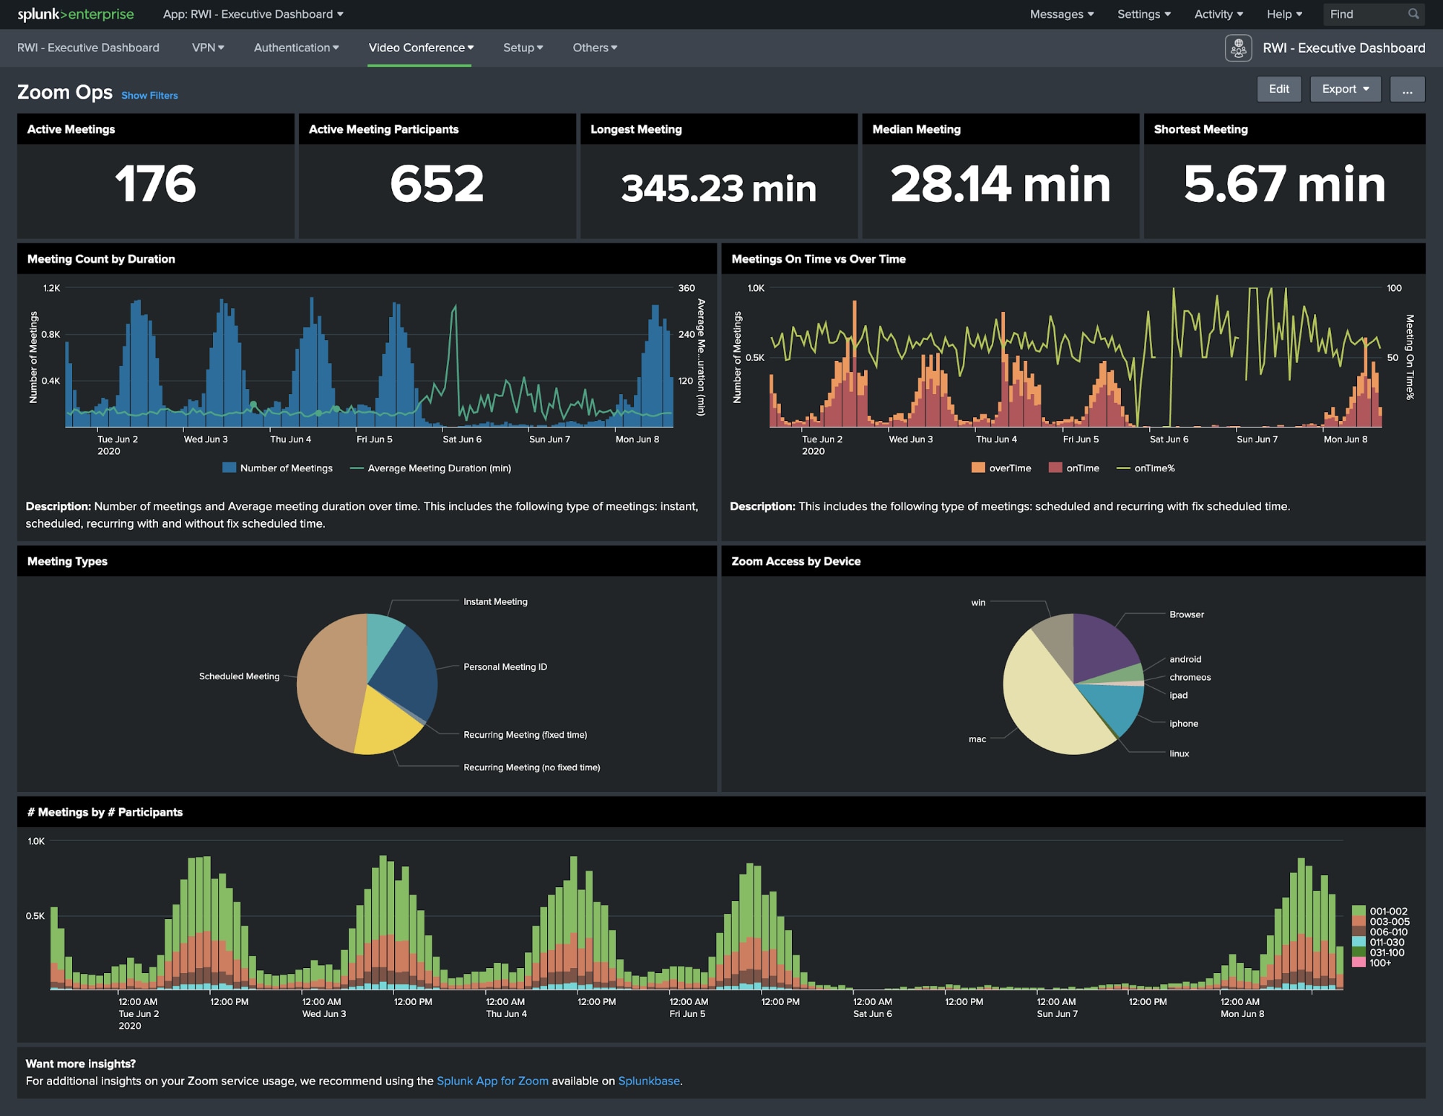
Task: Open the Messages menu
Action: tap(1061, 14)
